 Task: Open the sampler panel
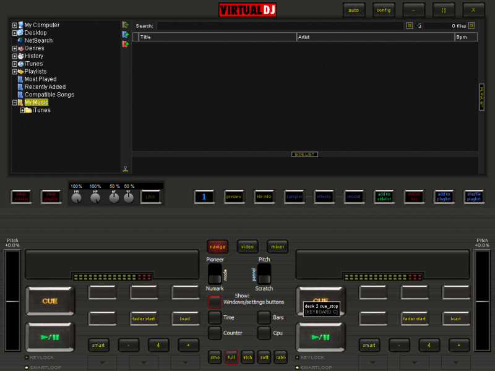click(295, 197)
